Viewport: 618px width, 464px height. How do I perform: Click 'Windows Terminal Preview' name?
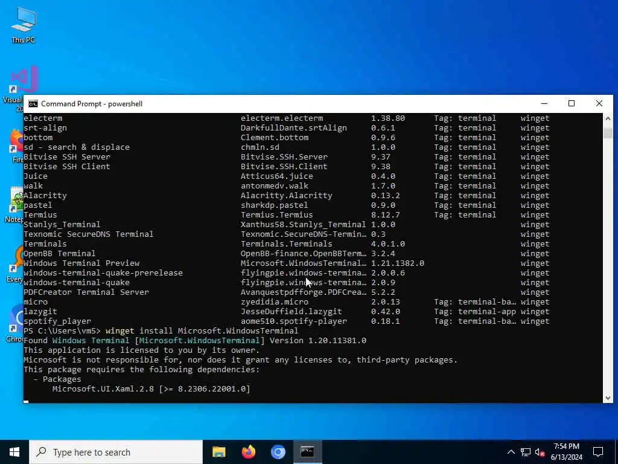point(81,263)
